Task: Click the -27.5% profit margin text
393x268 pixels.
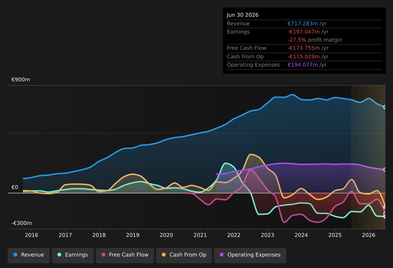Action: tap(315, 40)
